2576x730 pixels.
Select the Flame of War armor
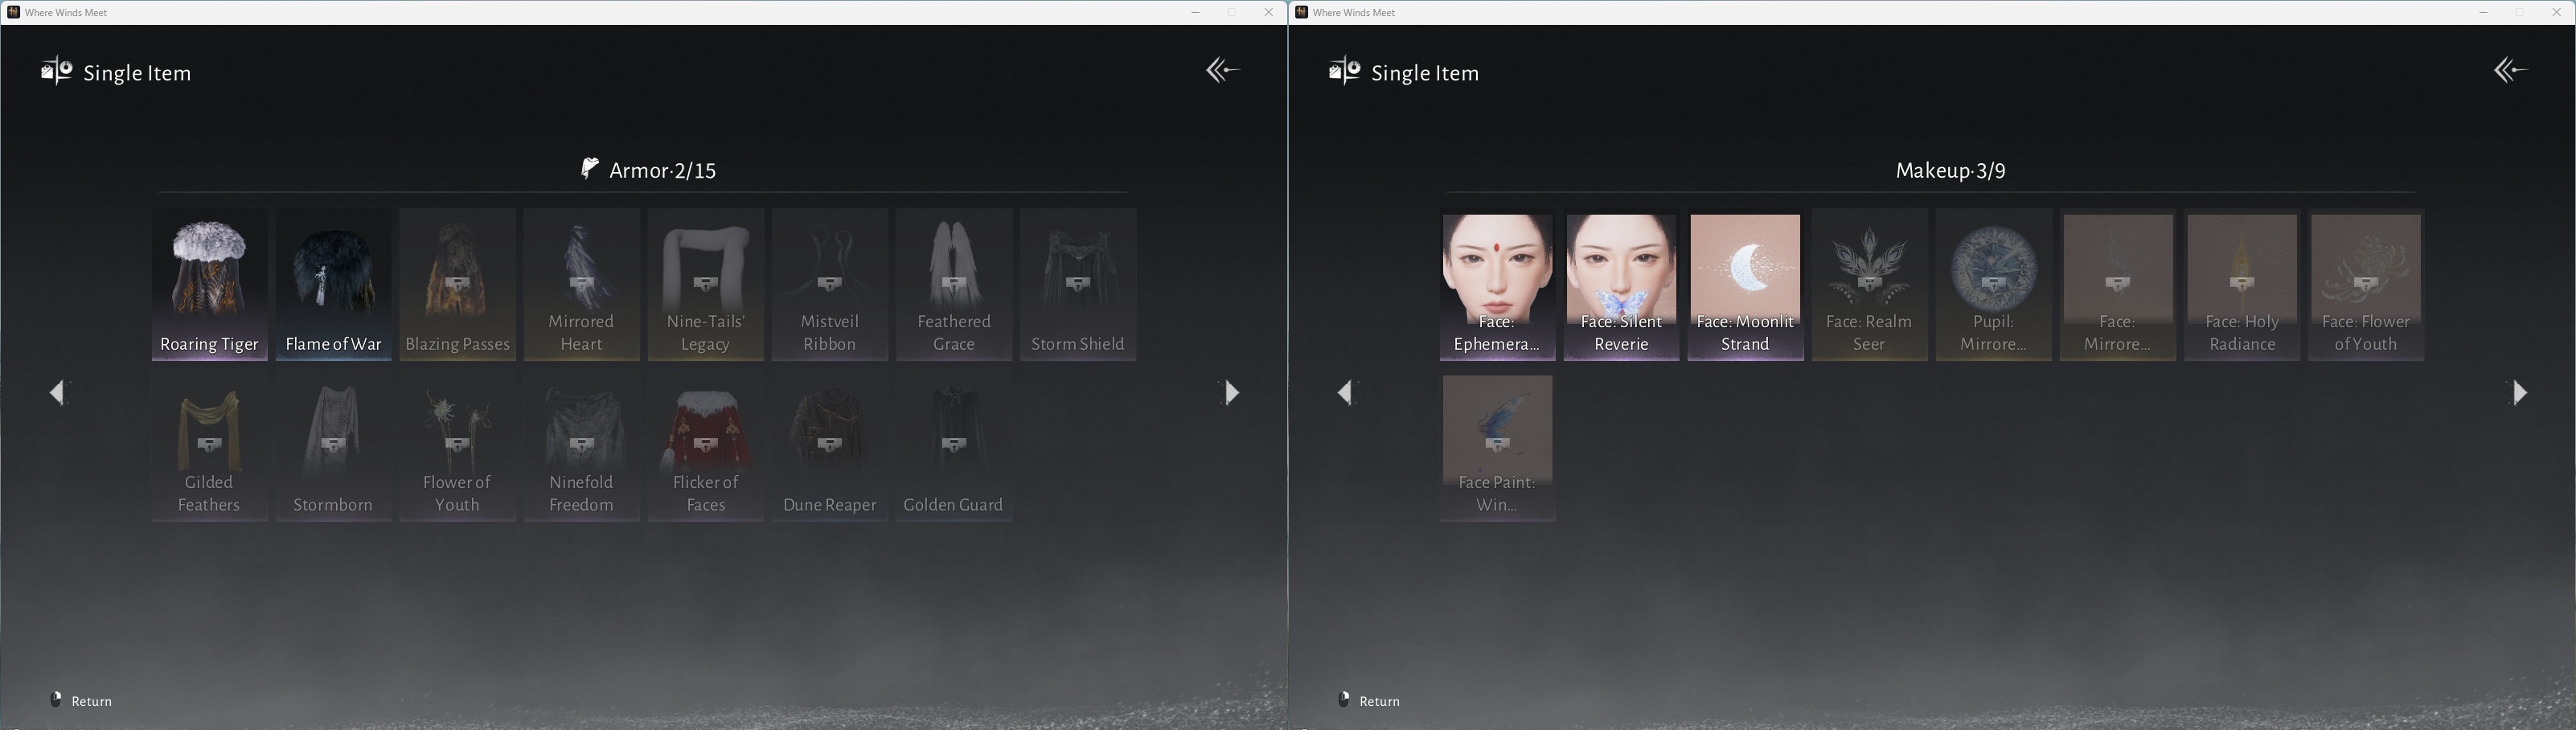tap(333, 285)
